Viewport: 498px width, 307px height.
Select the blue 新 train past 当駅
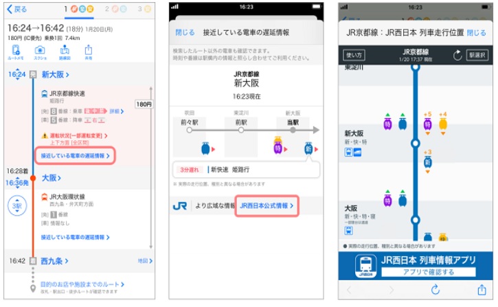(308, 148)
